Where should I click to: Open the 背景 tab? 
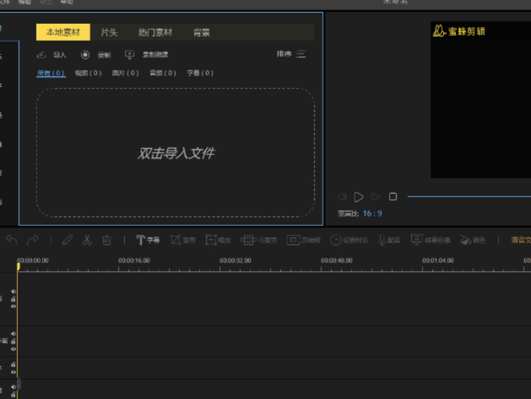[x=202, y=33]
